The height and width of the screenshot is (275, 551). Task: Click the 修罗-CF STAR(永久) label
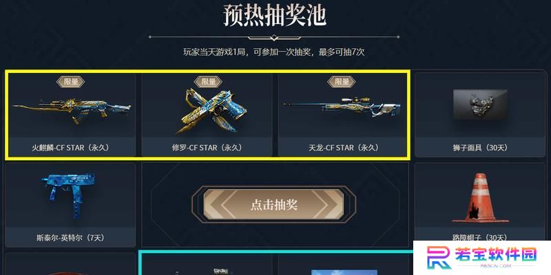pyautogui.click(x=207, y=148)
